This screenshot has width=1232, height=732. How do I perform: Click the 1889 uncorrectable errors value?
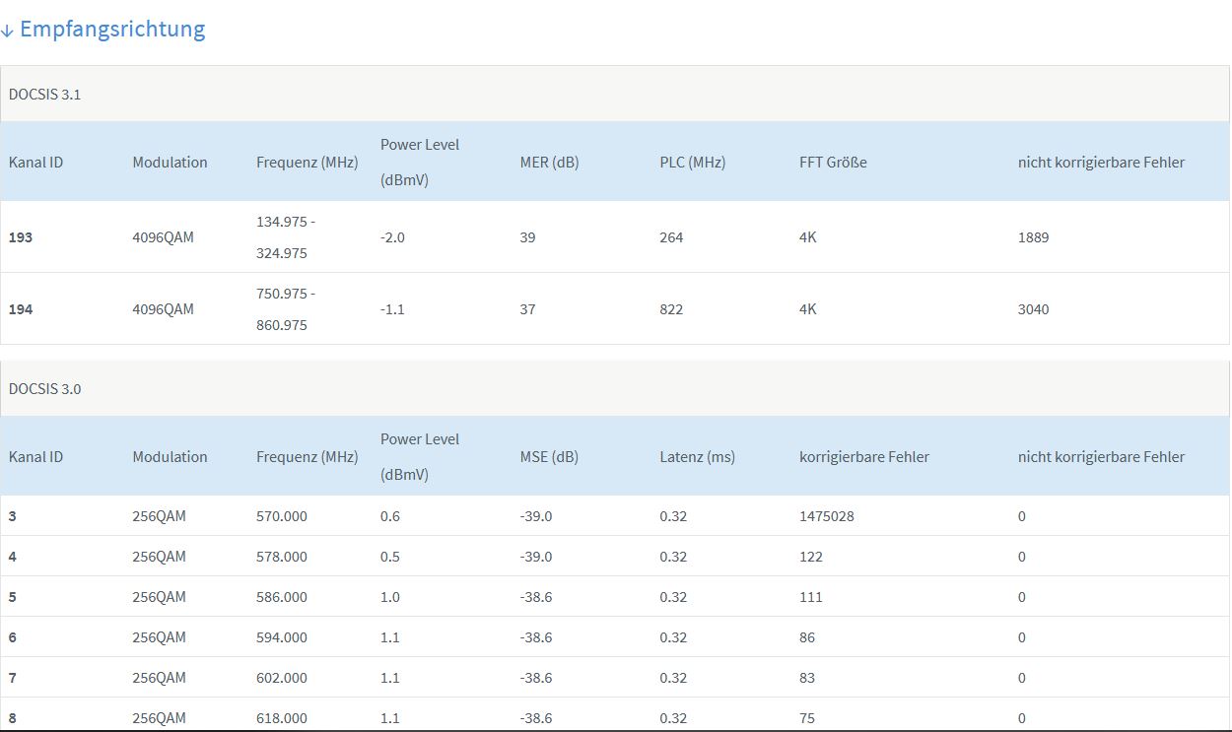1033,237
